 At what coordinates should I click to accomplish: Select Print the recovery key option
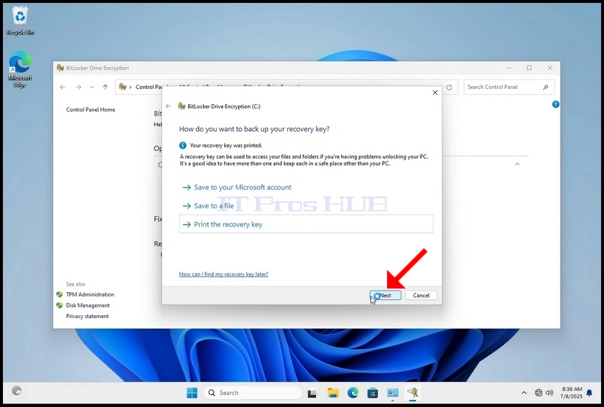pos(306,224)
